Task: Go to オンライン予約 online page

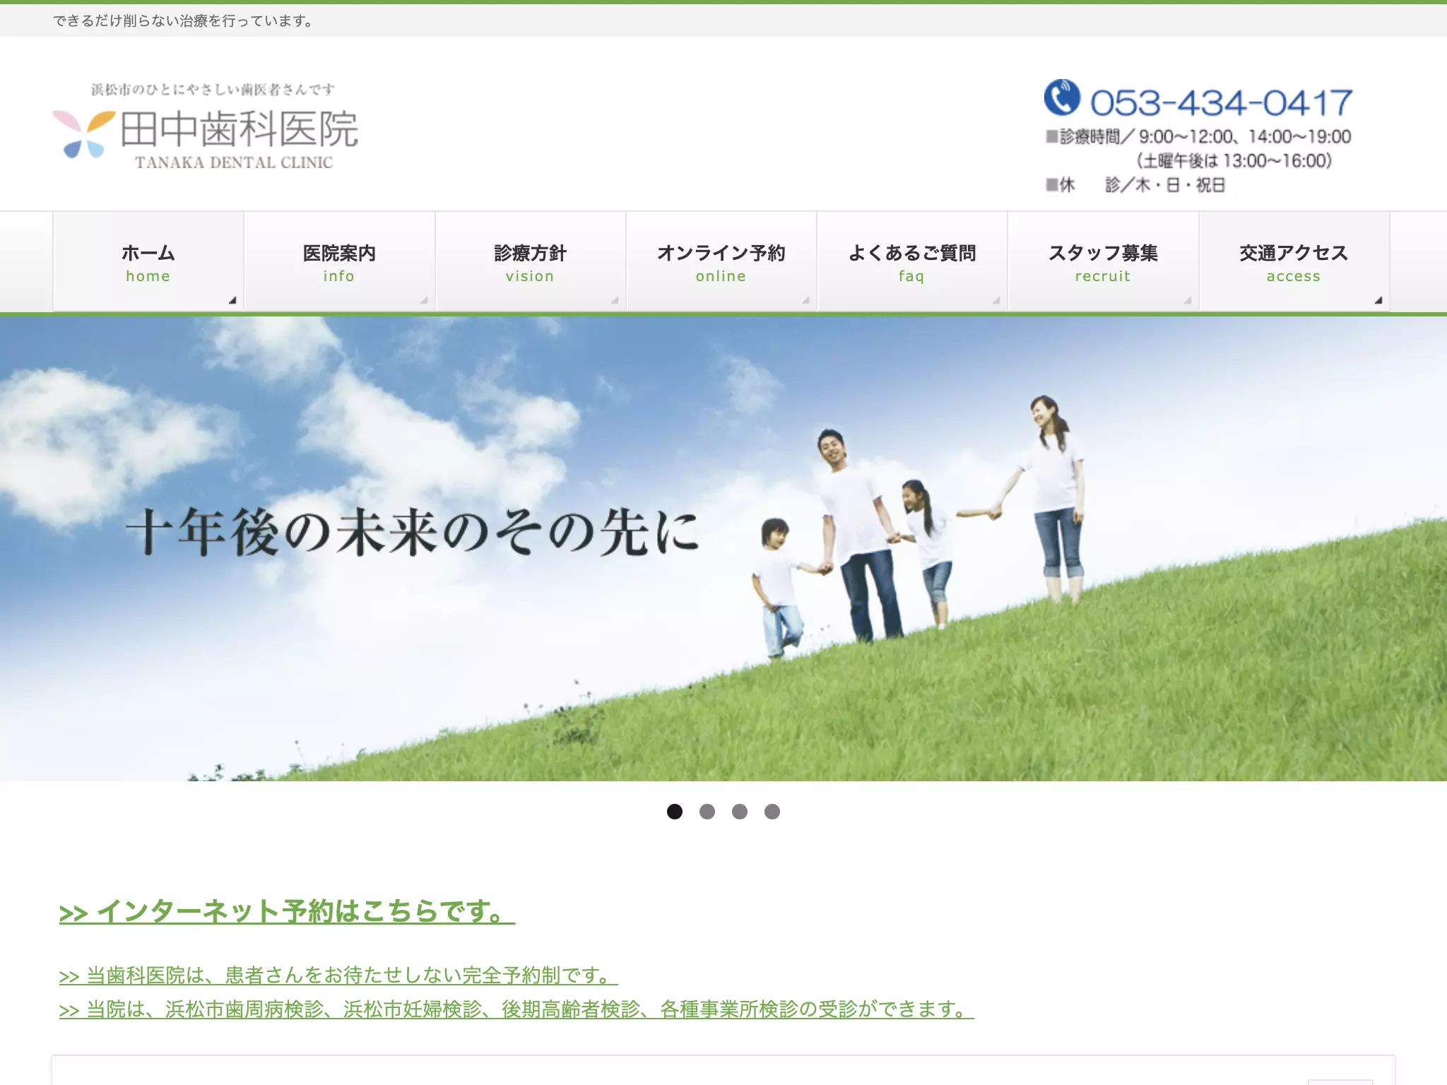Action: click(x=721, y=262)
